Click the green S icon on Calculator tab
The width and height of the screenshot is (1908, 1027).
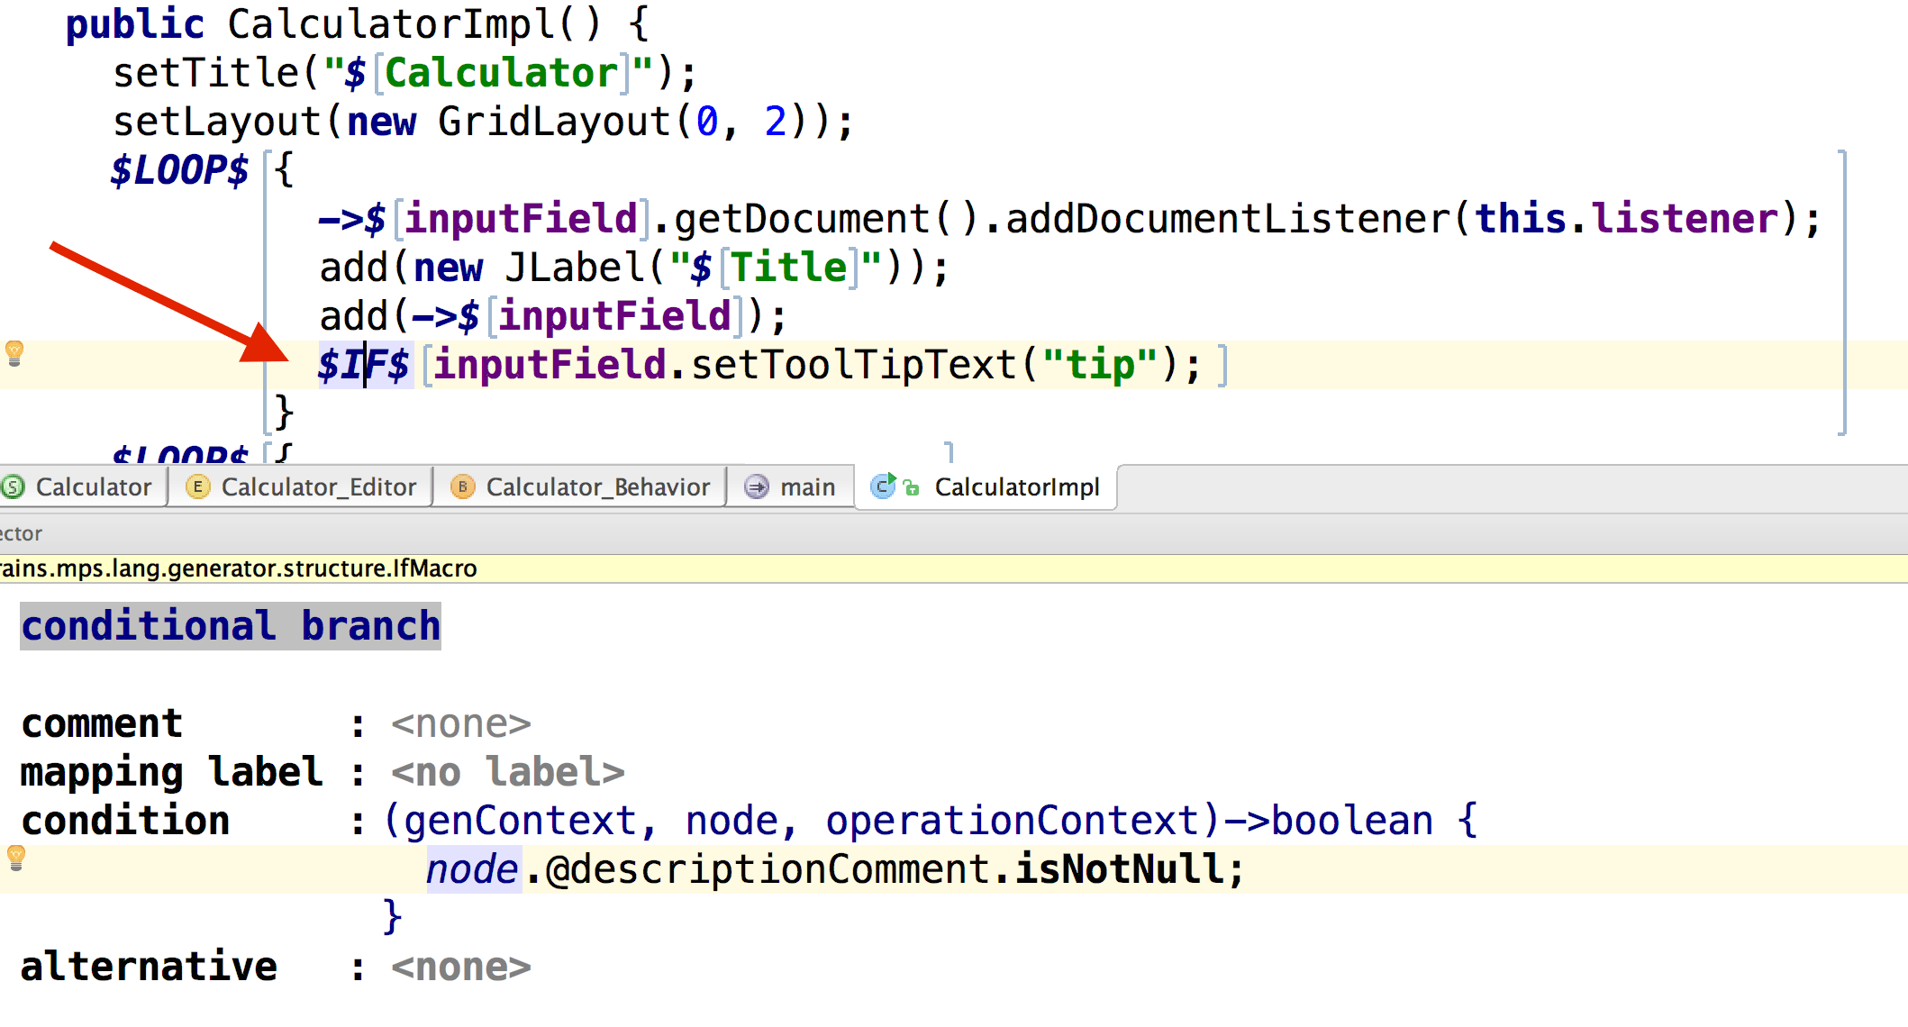(x=13, y=486)
